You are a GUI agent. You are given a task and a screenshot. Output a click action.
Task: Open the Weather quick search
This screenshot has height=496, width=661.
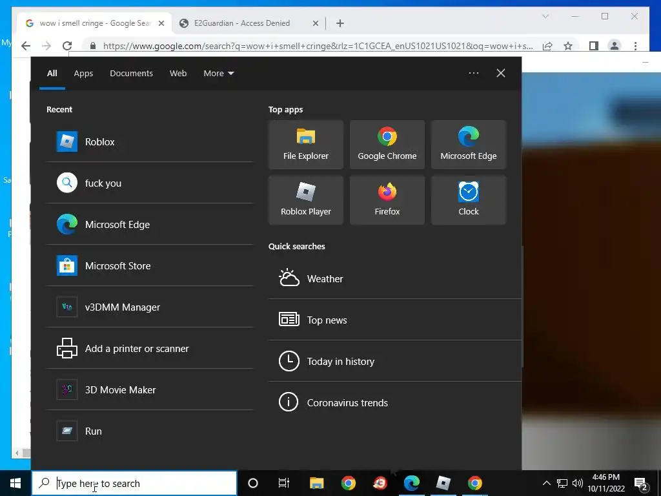395,279
